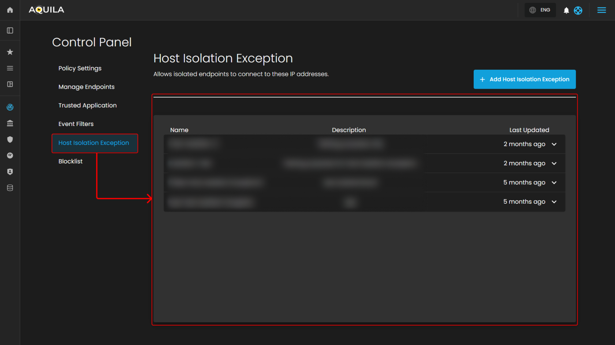Click the Add Host Isolation Exception button

(x=525, y=79)
